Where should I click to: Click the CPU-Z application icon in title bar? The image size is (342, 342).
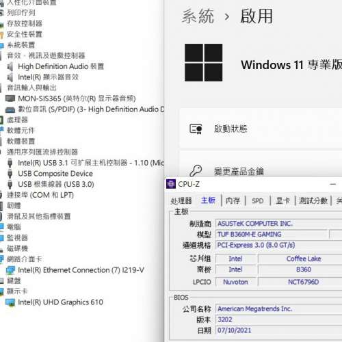pos(171,184)
